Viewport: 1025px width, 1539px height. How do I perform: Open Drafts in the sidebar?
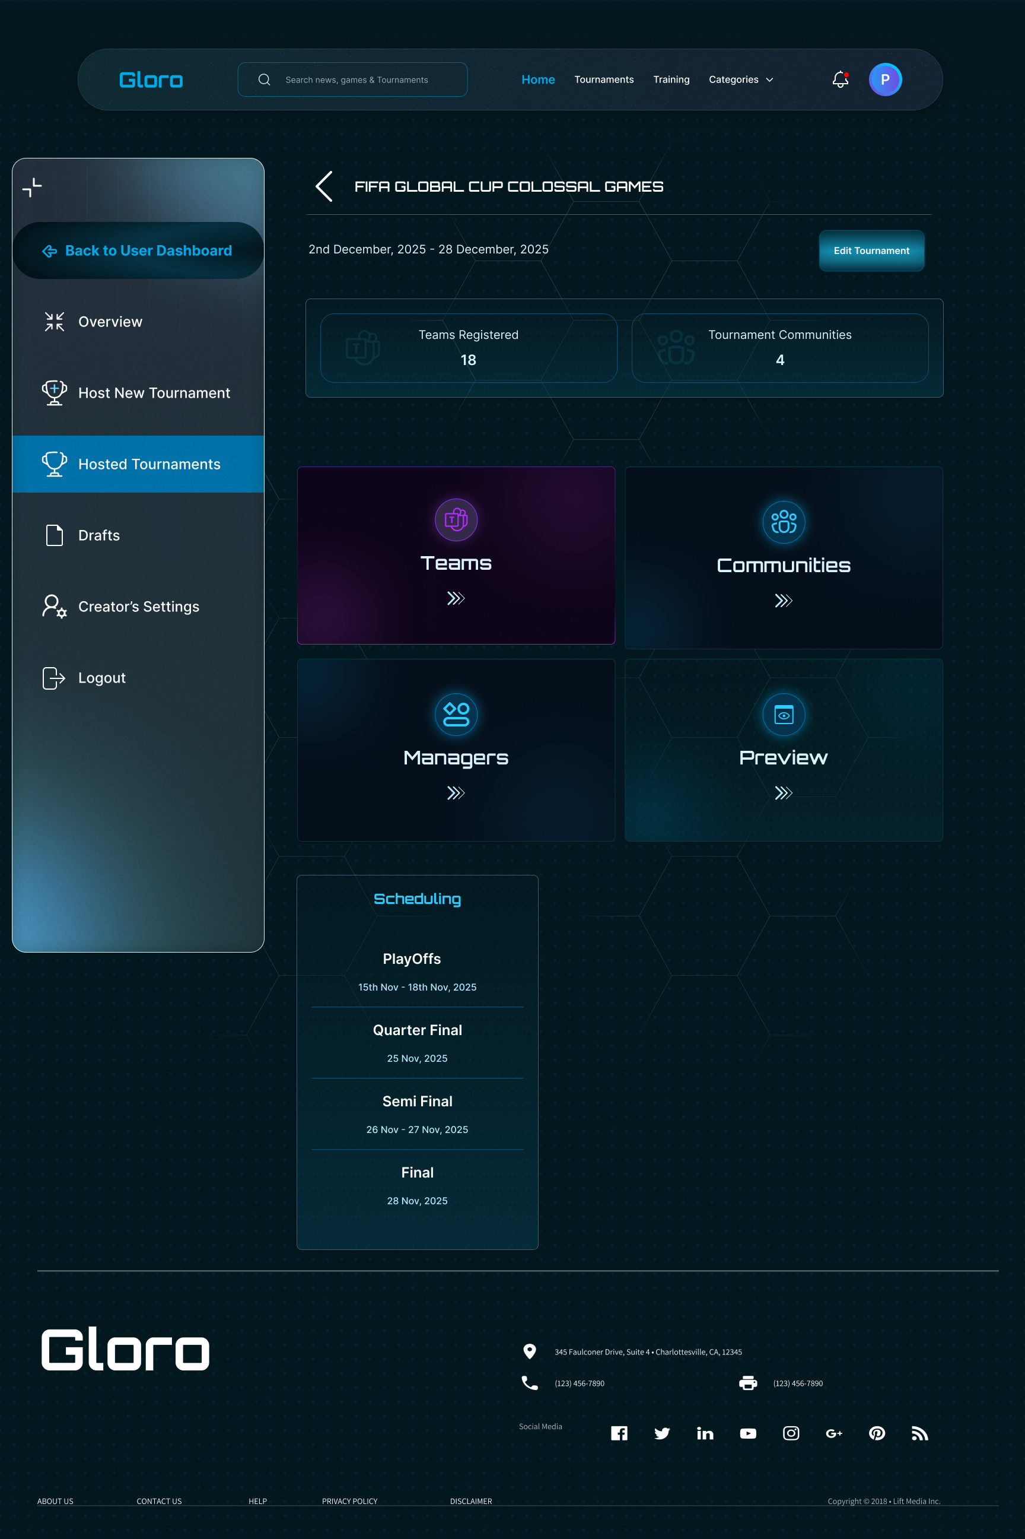click(138, 536)
